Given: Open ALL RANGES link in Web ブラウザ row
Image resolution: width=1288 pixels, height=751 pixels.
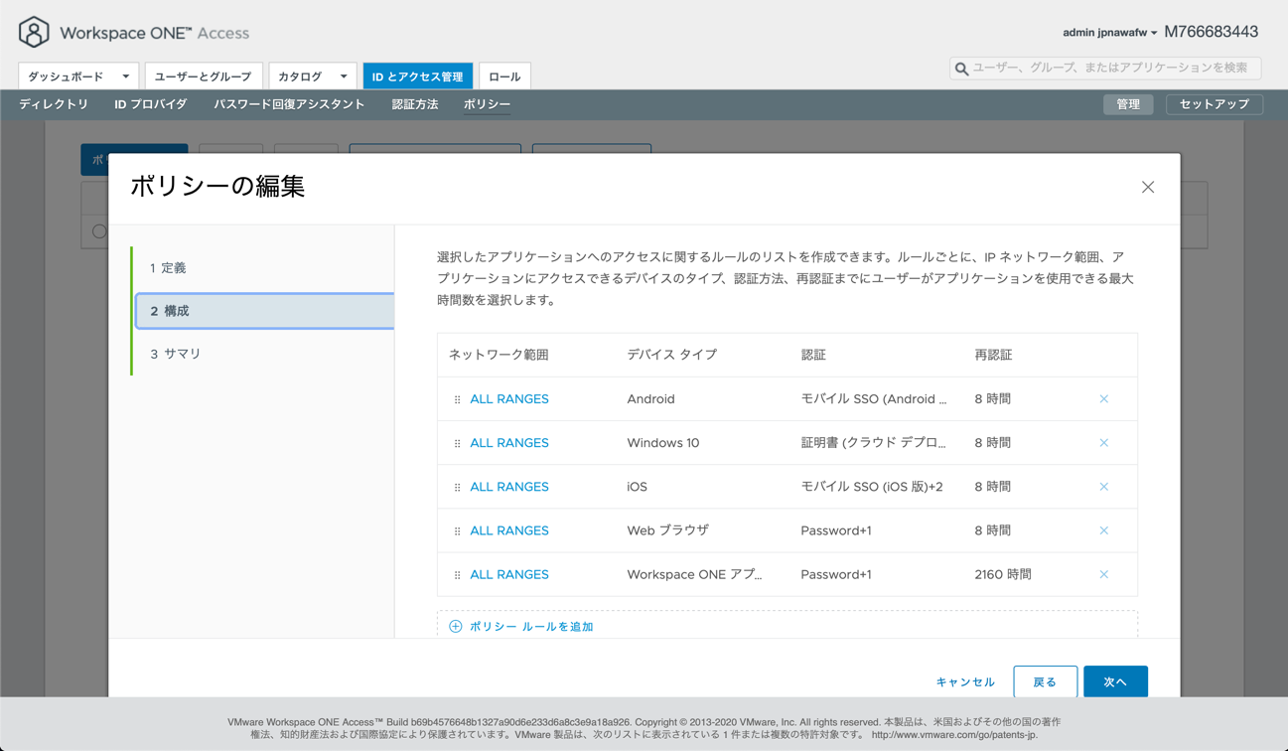Looking at the screenshot, I should coord(509,530).
